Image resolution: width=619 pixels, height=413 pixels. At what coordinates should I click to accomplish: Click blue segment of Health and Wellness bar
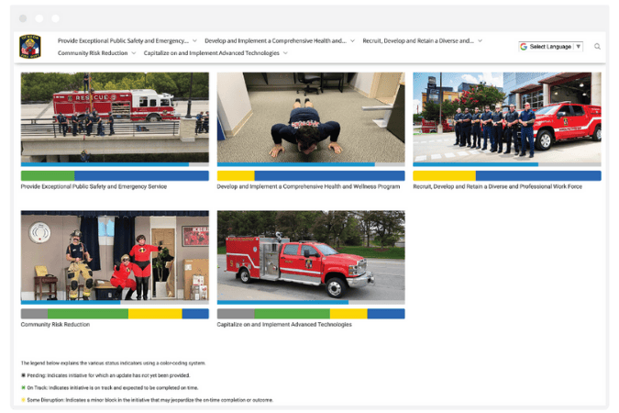pos(329,176)
